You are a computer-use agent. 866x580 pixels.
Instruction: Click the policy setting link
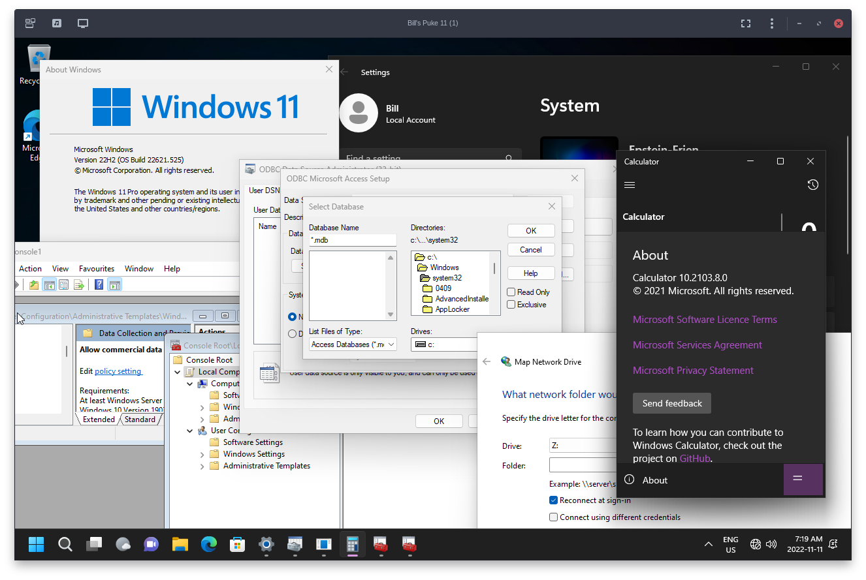coord(118,371)
